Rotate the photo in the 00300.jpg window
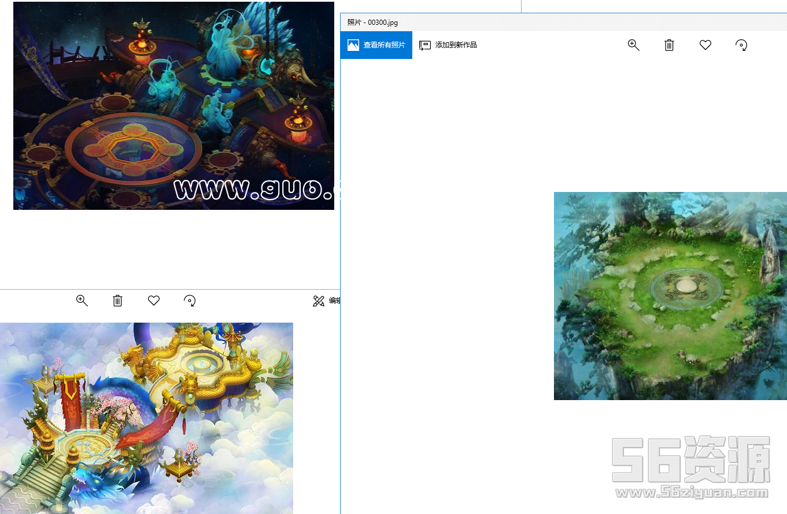 point(741,45)
